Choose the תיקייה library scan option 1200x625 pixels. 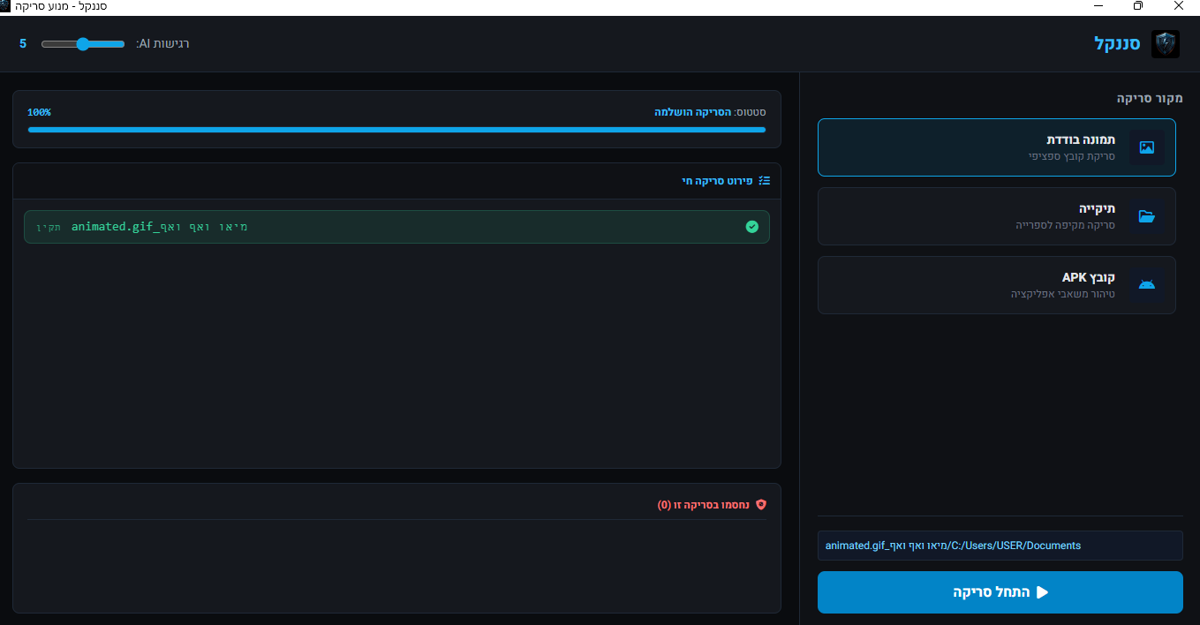tap(996, 216)
